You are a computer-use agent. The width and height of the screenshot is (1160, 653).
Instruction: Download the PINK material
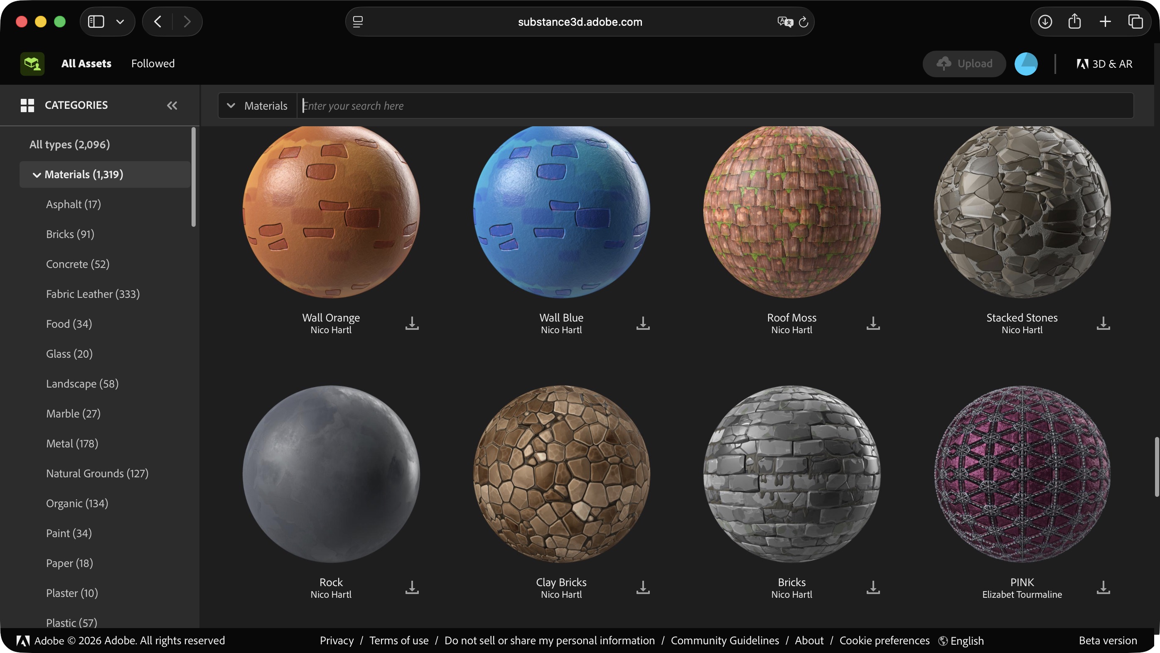(x=1103, y=587)
